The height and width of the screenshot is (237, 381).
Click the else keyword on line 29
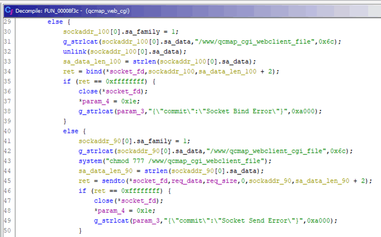pyautogui.click(x=55, y=22)
